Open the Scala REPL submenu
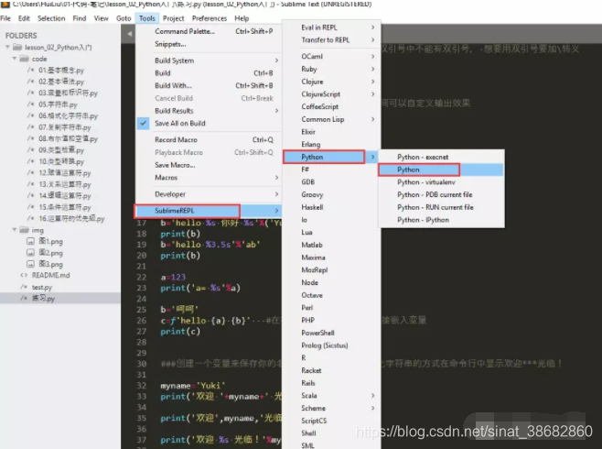Image resolution: width=602 pixels, height=449 pixels. coord(331,396)
